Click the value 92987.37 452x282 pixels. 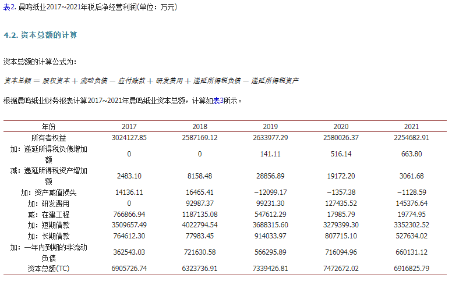pyautogui.click(x=200, y=204)
